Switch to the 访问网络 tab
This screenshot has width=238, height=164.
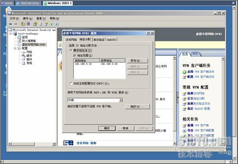pyautogui.click(x=71, y=40)
